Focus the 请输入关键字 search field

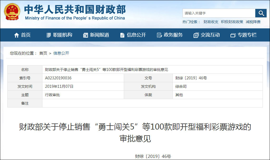coord(219,13)
